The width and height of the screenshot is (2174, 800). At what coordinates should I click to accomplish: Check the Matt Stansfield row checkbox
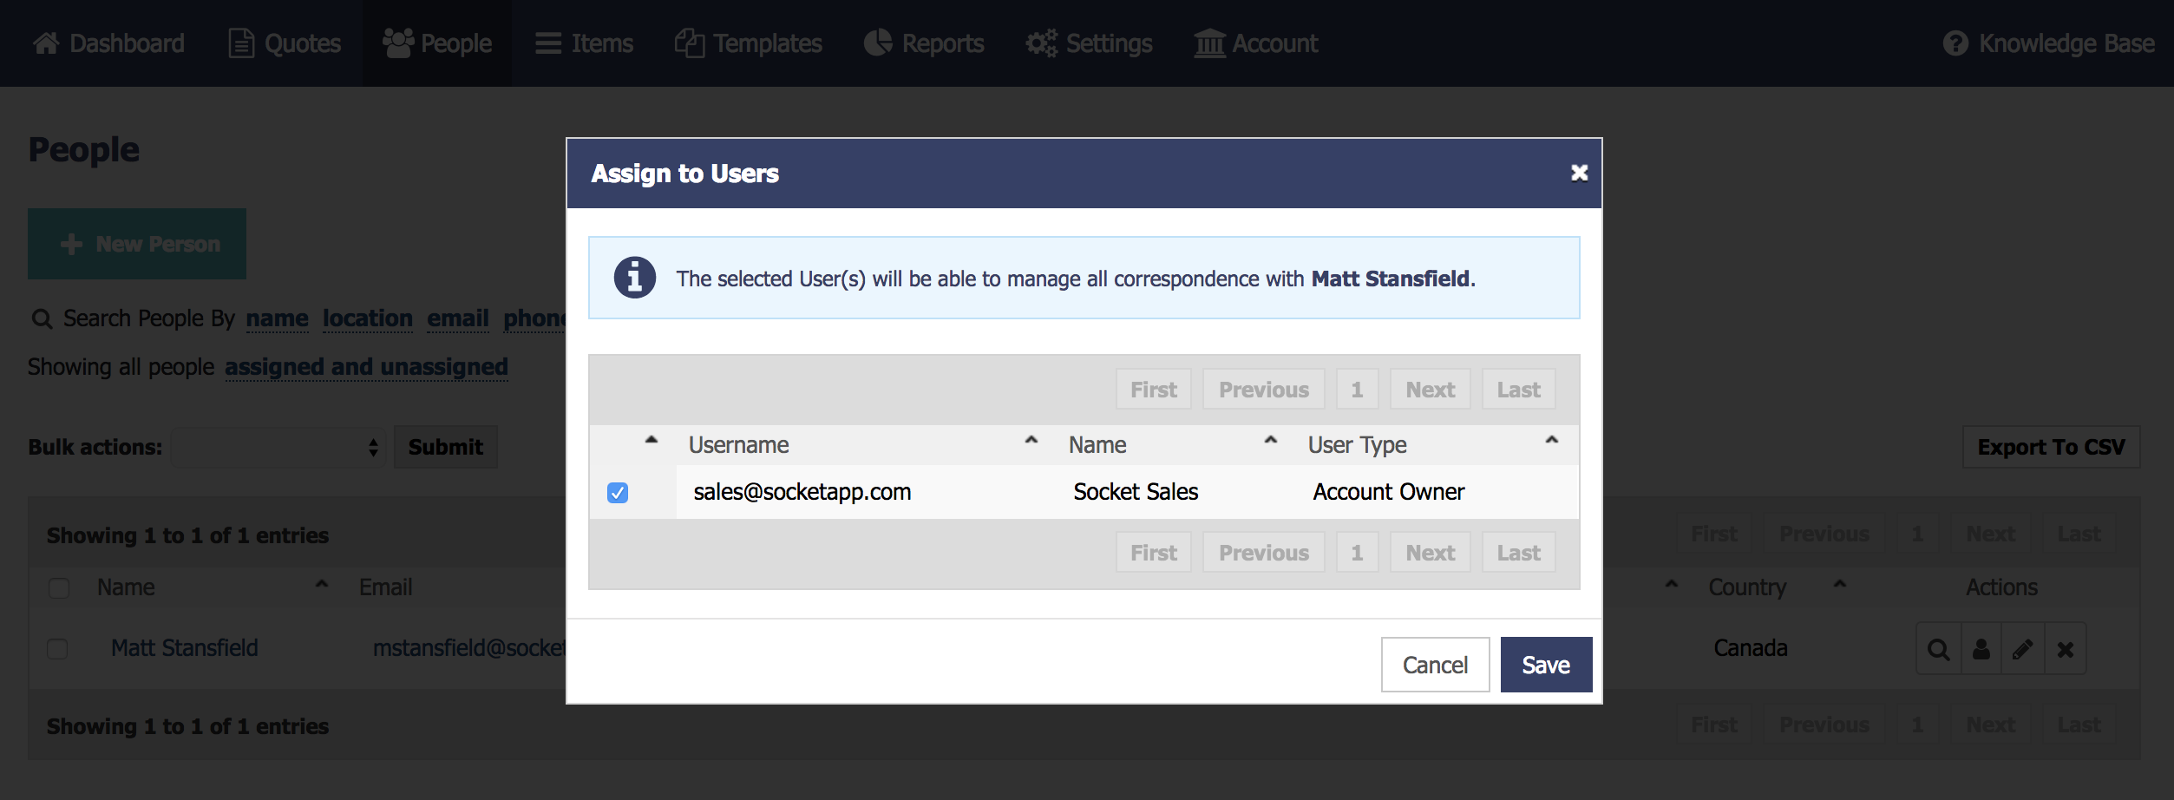tap(57, 649)
